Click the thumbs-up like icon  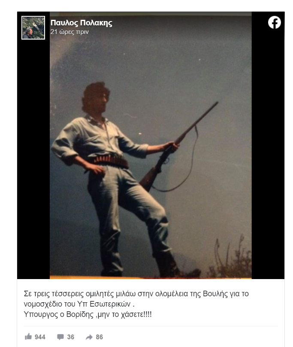[28, 337]
